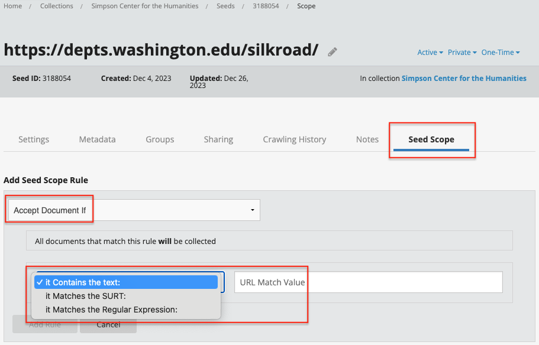This screenshot has height=345, width=539.
Task: Open the 3188054 breadcrumb link
Action: coord(266,6)
